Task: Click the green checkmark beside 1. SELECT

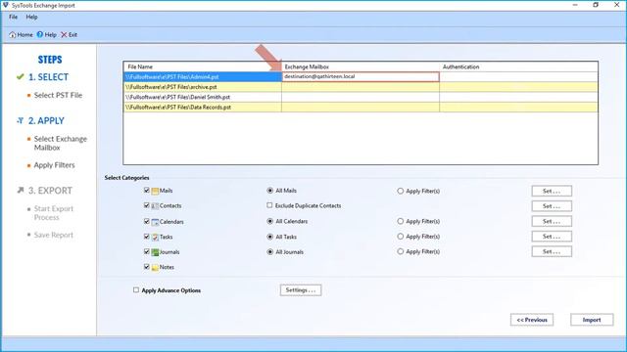Action: point(21,76)
